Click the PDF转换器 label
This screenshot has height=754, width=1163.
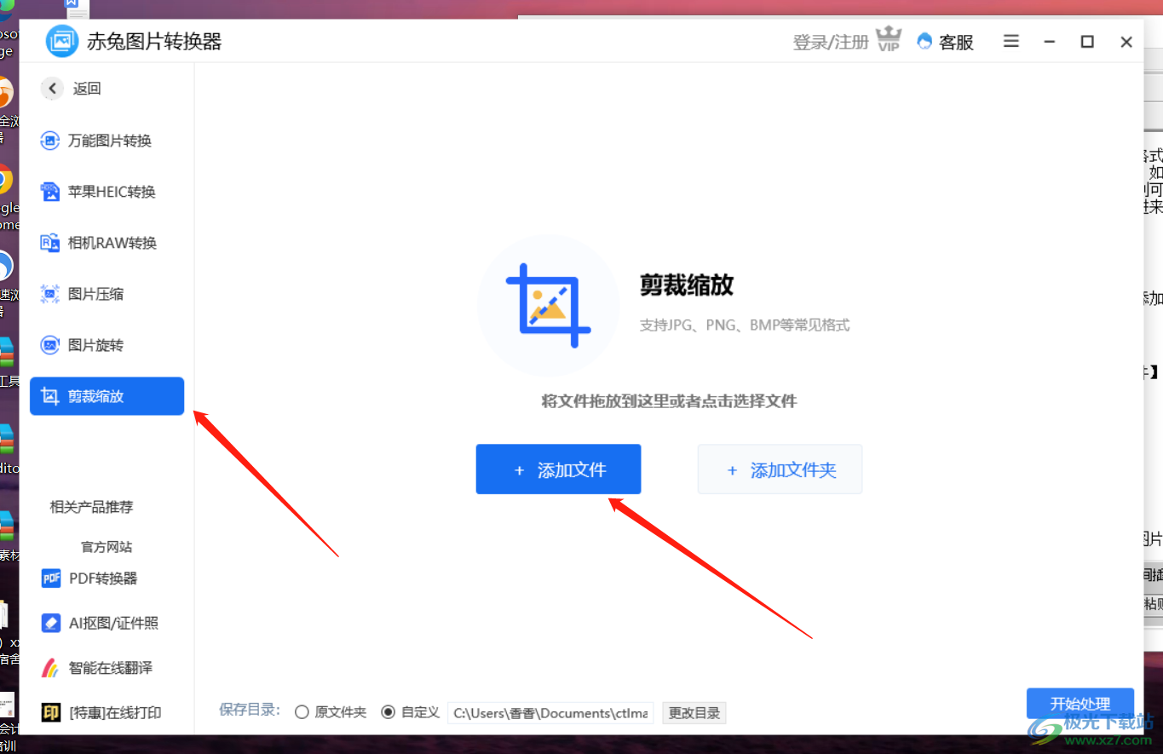coord(103,578)
